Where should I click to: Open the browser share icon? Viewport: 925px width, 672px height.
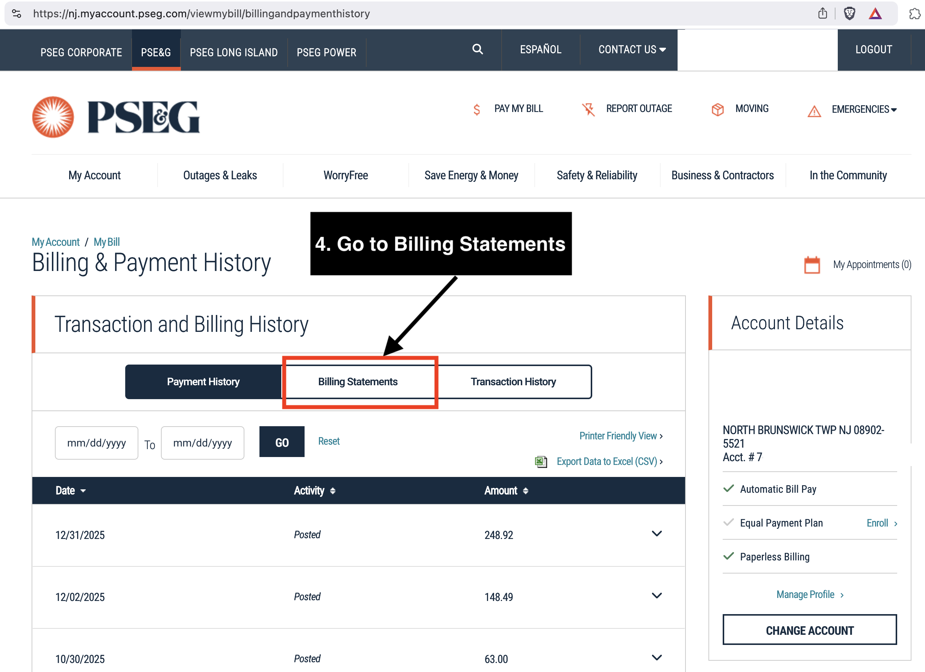click(822, 14)
